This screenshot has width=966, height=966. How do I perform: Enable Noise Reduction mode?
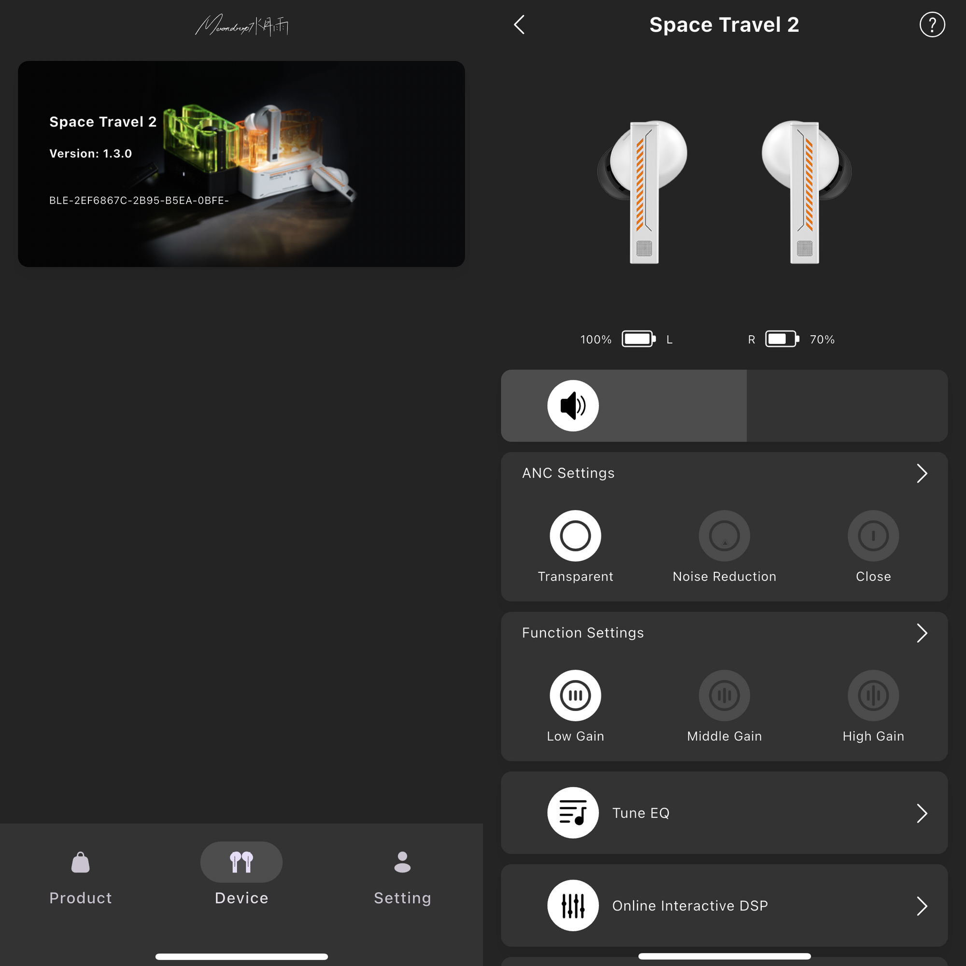(724, 536)
